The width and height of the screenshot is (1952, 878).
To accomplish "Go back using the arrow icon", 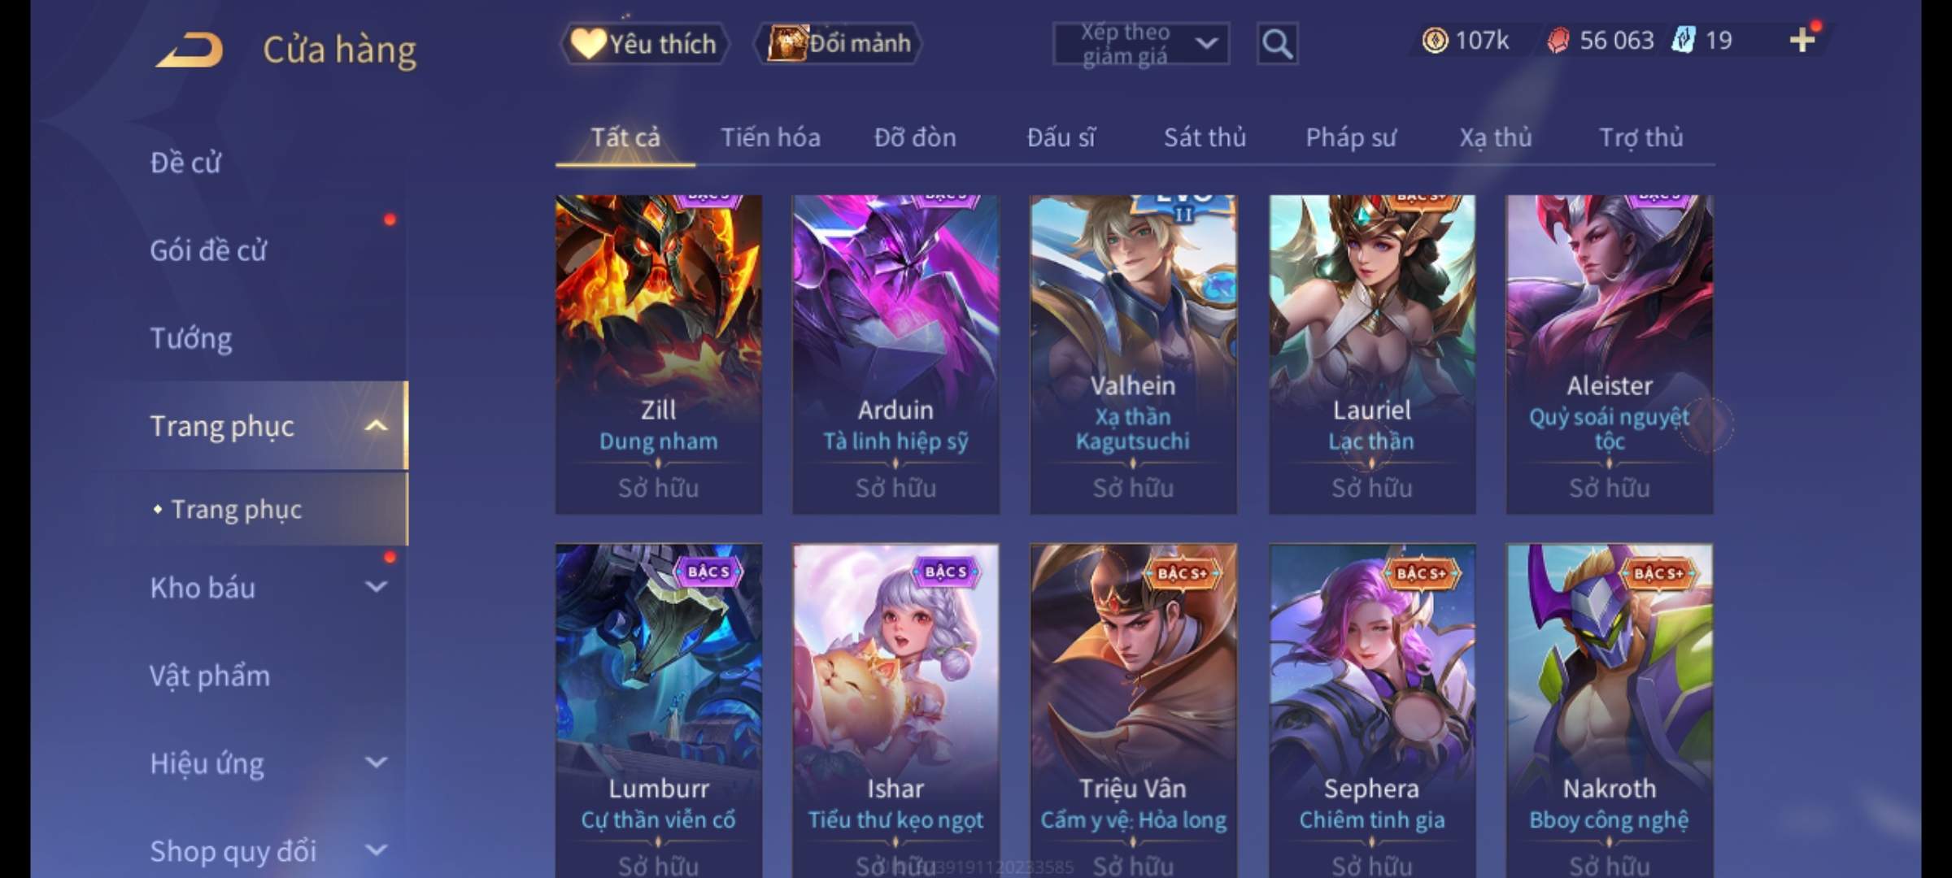I will [x=190, y=50].
